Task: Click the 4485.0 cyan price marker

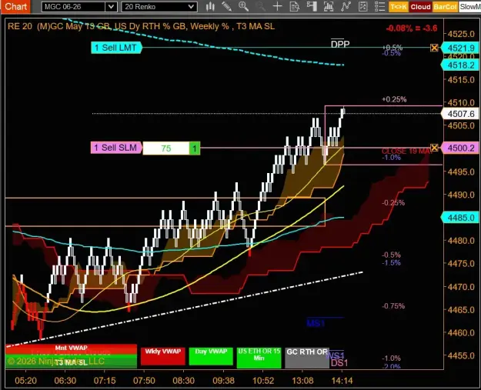Action: 461,218
